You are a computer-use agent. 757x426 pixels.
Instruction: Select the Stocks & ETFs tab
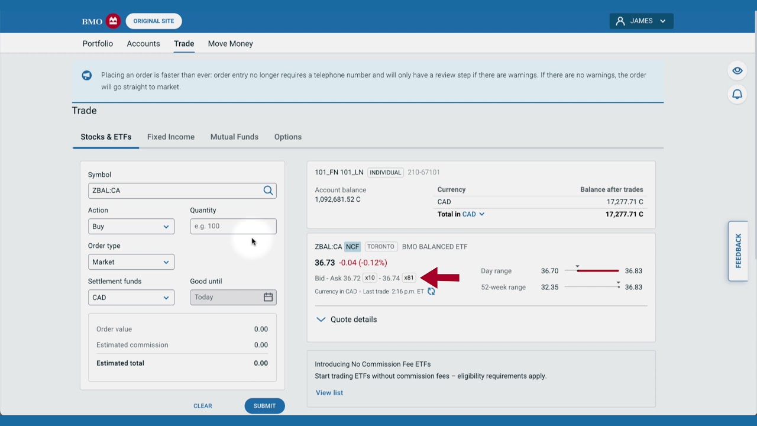[x=106, y=137]
